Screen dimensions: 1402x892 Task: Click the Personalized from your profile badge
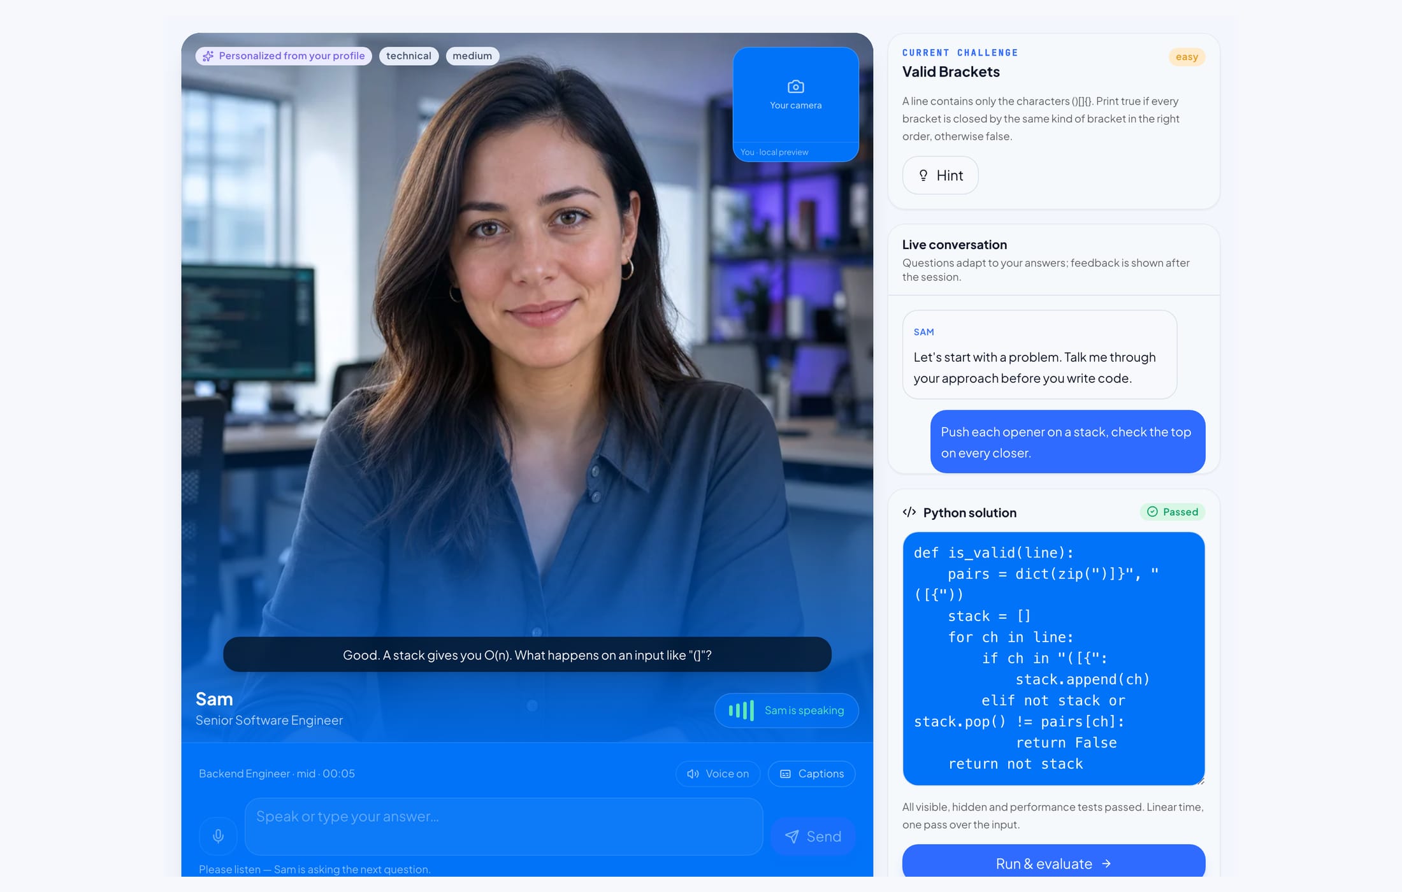[284, 56]
